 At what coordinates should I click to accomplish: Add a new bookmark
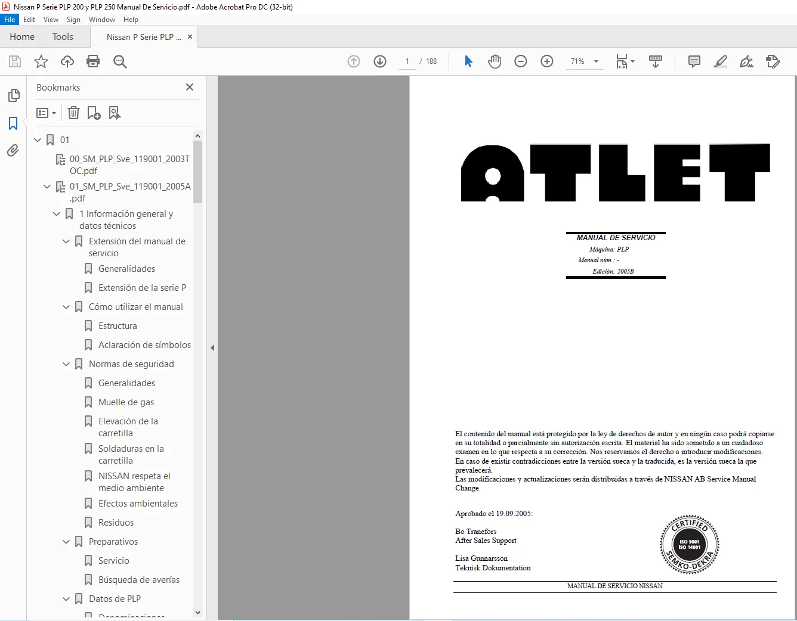[94, 113]
